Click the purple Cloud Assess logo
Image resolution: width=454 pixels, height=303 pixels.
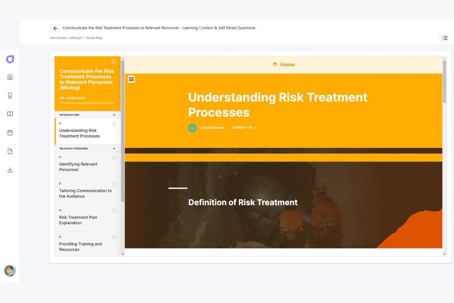pos(10,59)
